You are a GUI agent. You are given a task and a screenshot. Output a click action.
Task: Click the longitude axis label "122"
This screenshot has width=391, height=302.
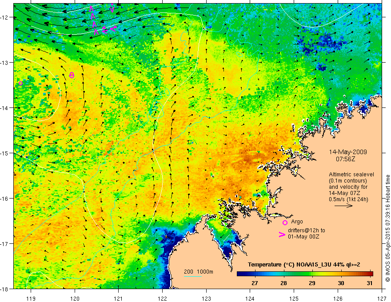click(x=162, y=298)
